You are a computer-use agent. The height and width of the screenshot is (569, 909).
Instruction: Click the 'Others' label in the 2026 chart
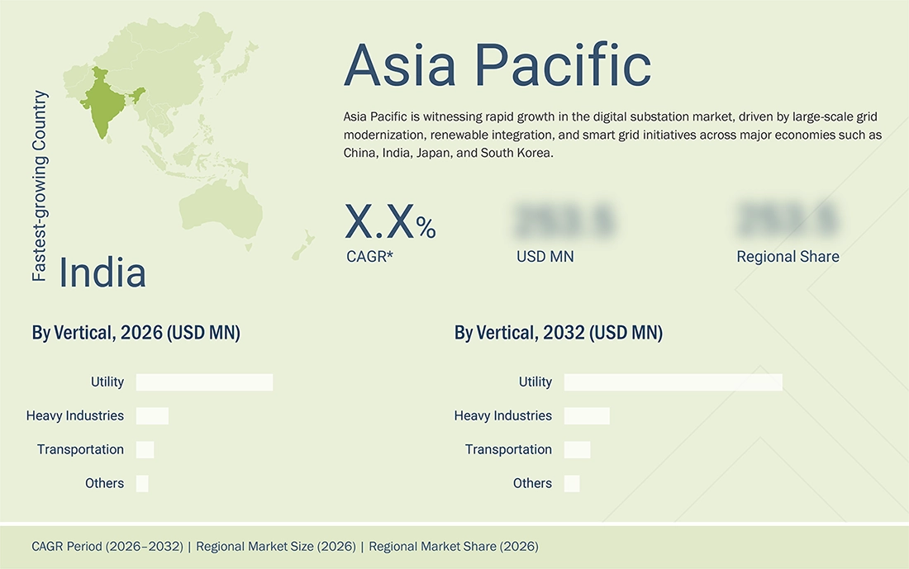point(104,482)
